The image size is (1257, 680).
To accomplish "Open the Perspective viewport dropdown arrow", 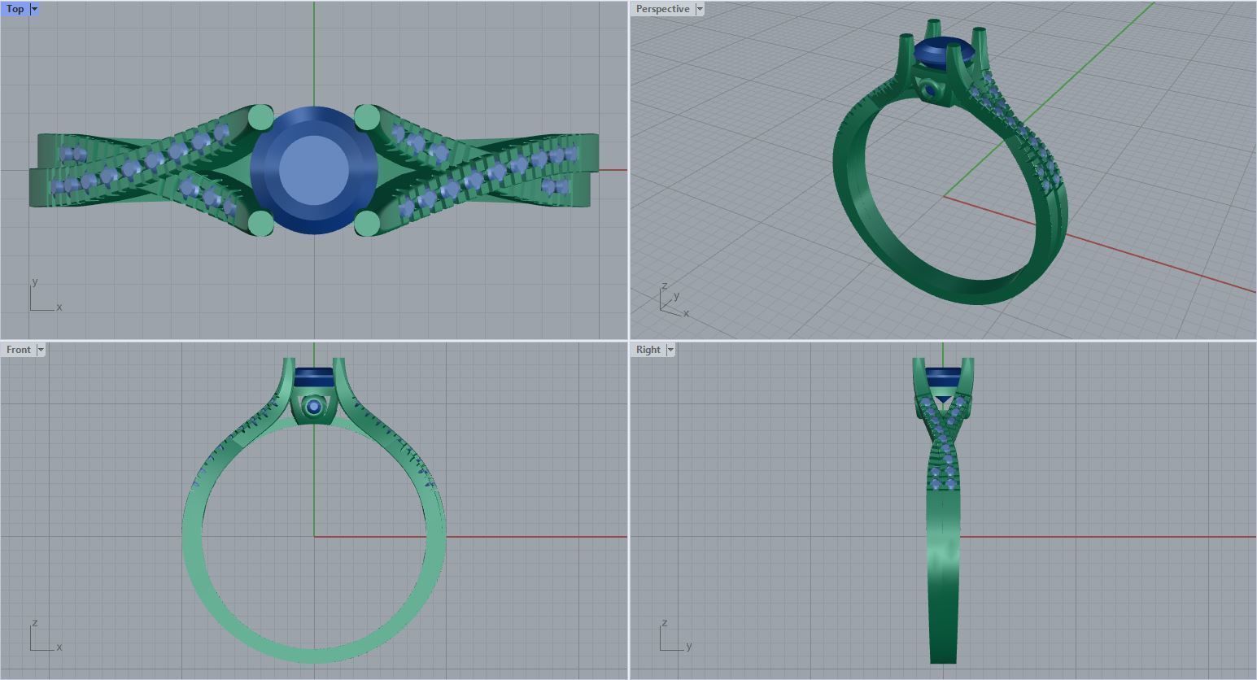I will point(700,9).
